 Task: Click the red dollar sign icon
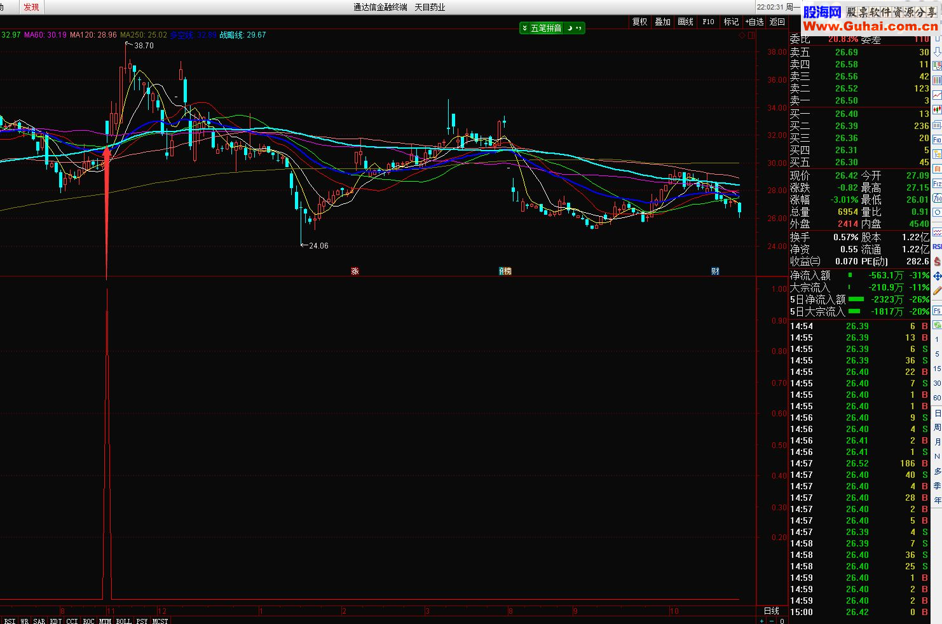(x=937, y=261)
